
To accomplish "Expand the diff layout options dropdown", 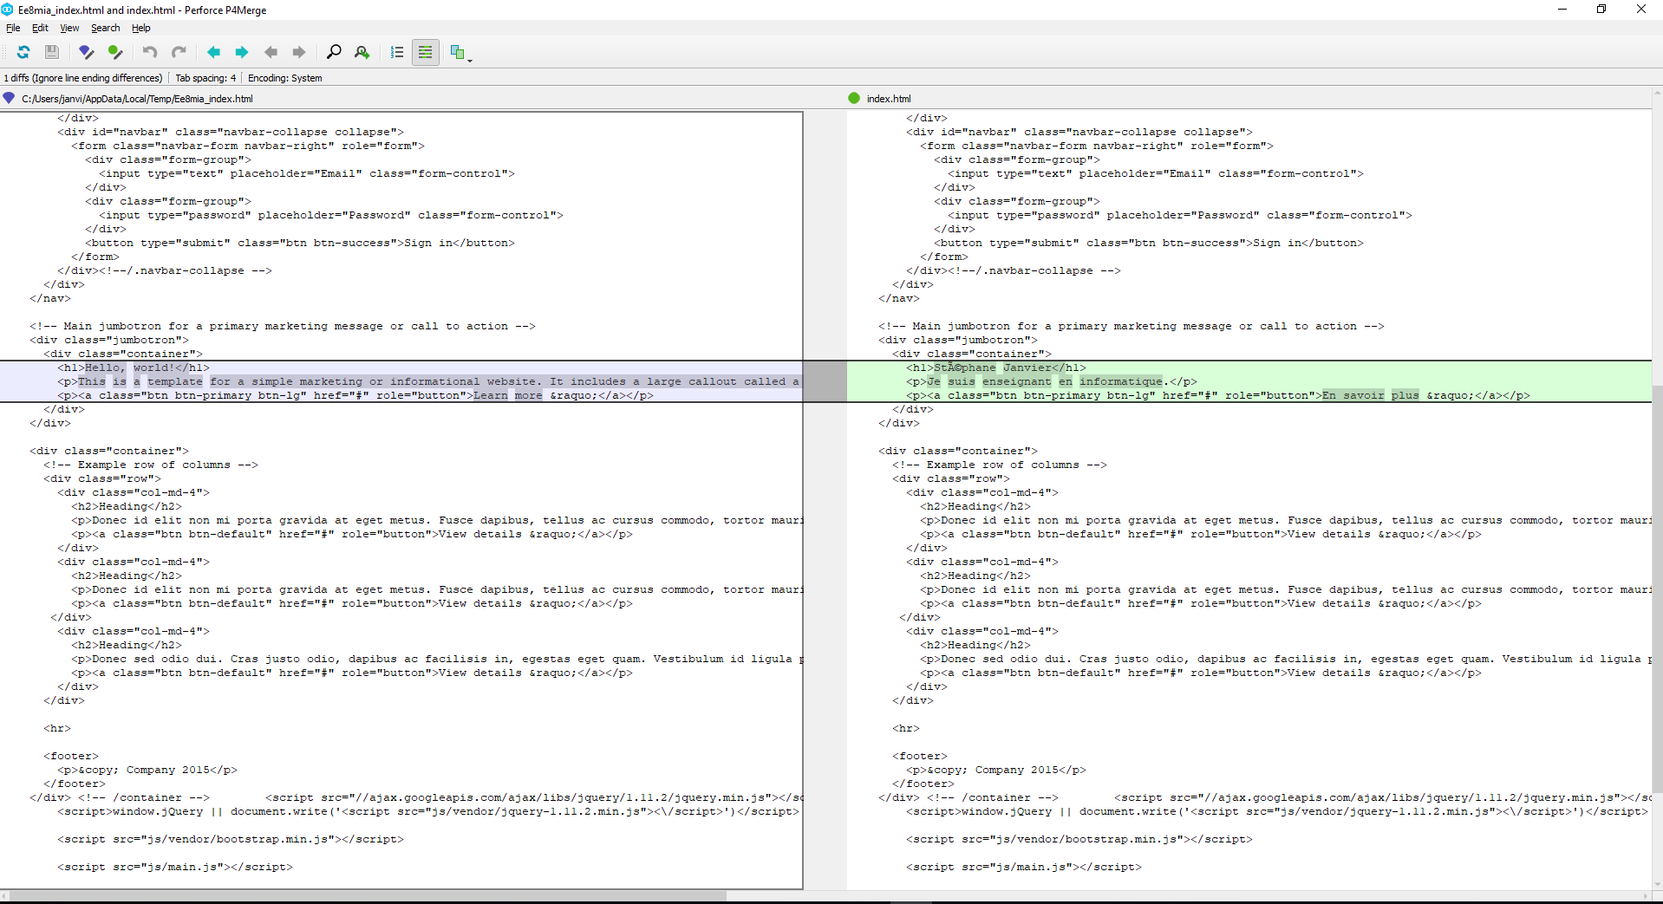I will tap(470, 57).
